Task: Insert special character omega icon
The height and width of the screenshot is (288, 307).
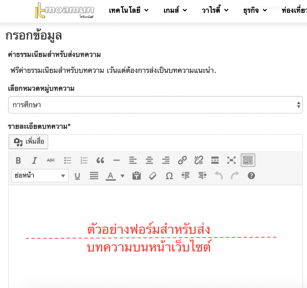Action: click(169, 176)
